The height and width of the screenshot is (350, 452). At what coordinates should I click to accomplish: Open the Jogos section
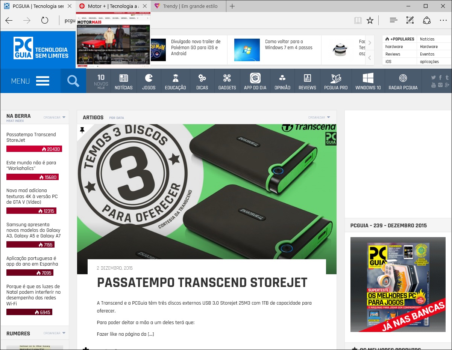click(x=149, y=81)
